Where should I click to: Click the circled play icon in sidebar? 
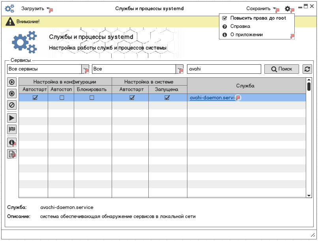click(12, 82)
